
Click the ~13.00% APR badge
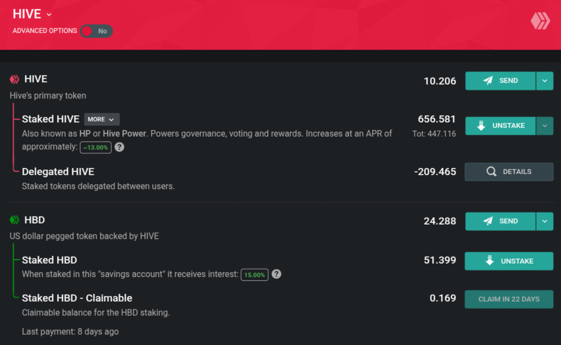click(x=96, y=148)
